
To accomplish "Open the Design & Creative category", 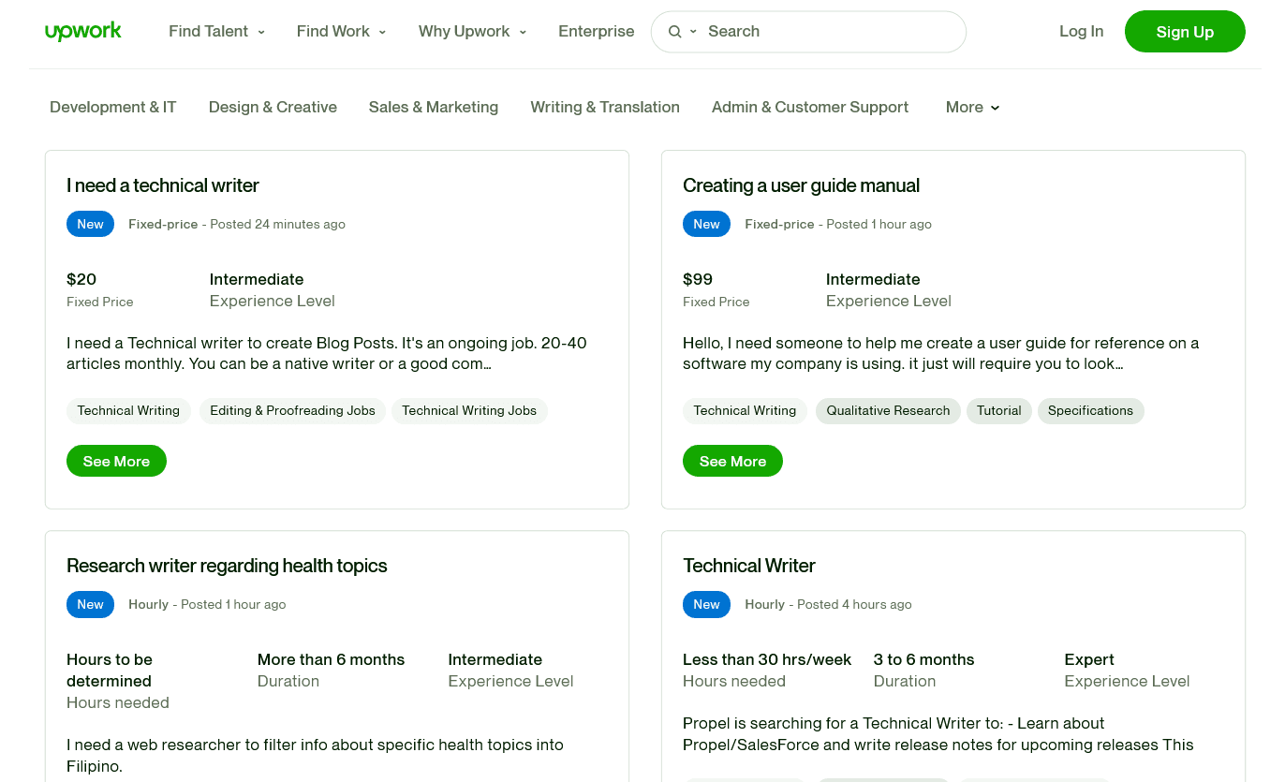I will [273, 107].
